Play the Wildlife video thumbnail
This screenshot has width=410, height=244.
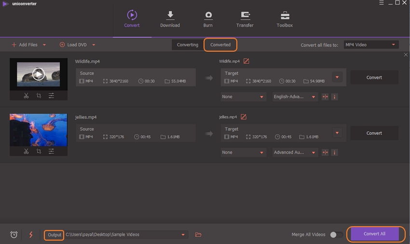coord(39,74)
